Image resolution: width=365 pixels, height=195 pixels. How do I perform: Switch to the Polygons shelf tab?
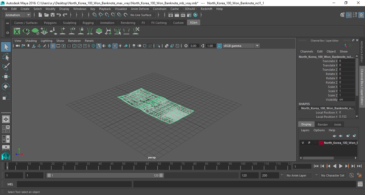tap(50, 23)
